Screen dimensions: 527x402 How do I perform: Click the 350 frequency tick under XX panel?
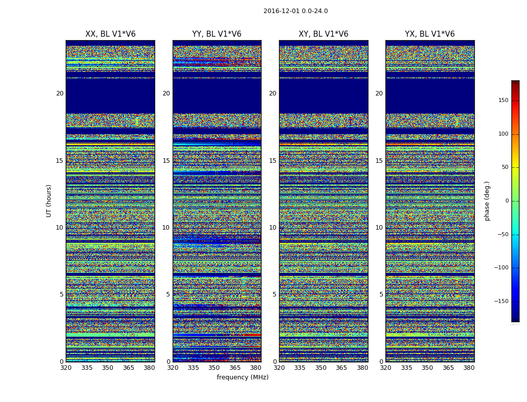click(x=107, y=368)
